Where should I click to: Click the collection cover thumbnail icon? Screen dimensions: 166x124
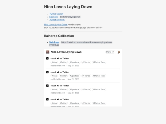coord(48,52)
